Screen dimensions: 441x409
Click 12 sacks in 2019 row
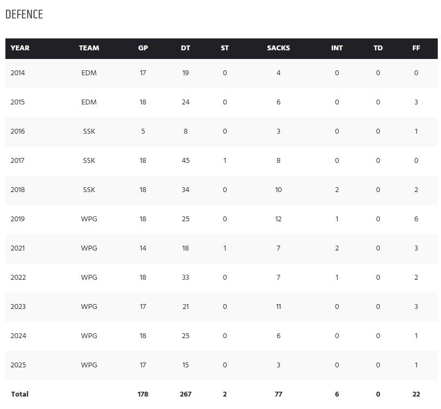(278, 219)
